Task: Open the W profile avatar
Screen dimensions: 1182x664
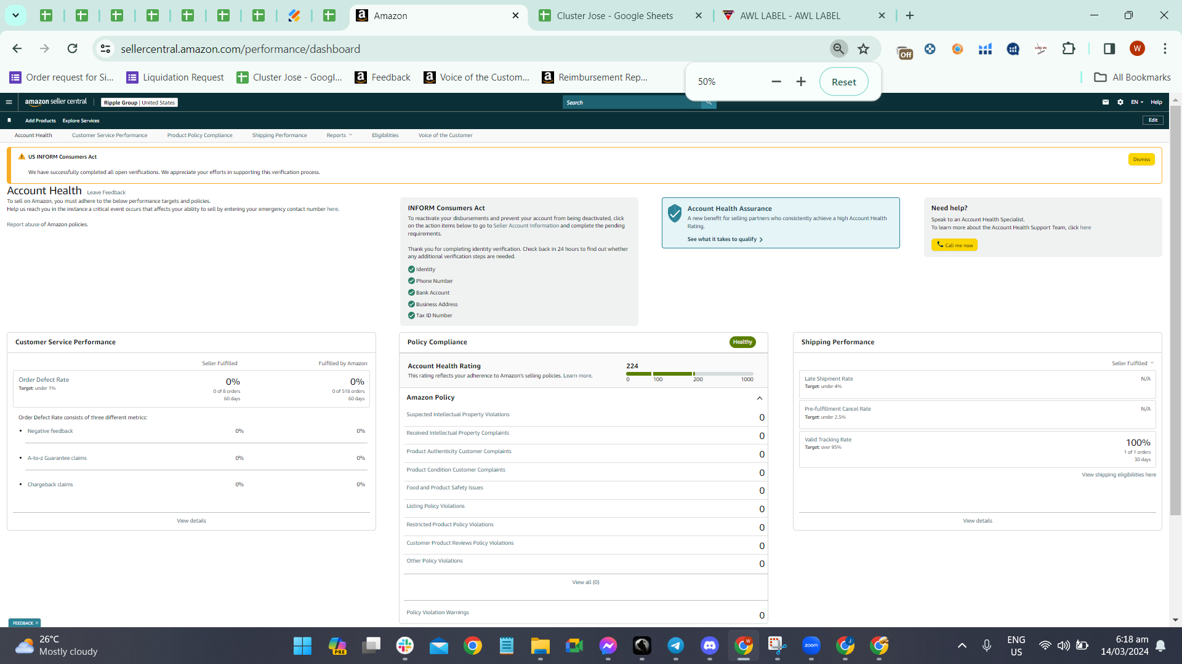Action: [1137, 49]
